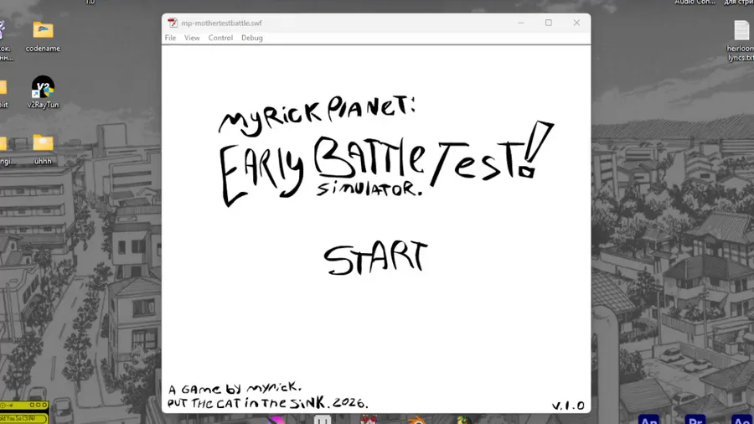754x424 pixels.
Task: Click the "Early Battle Test!" title text
Action: 386,163
